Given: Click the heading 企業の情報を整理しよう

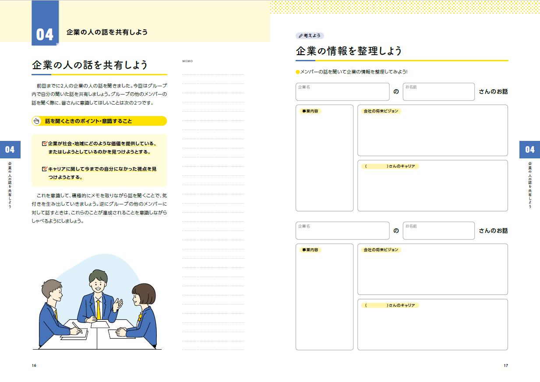Looking at the screenshot, I should (x=349, y=51).
